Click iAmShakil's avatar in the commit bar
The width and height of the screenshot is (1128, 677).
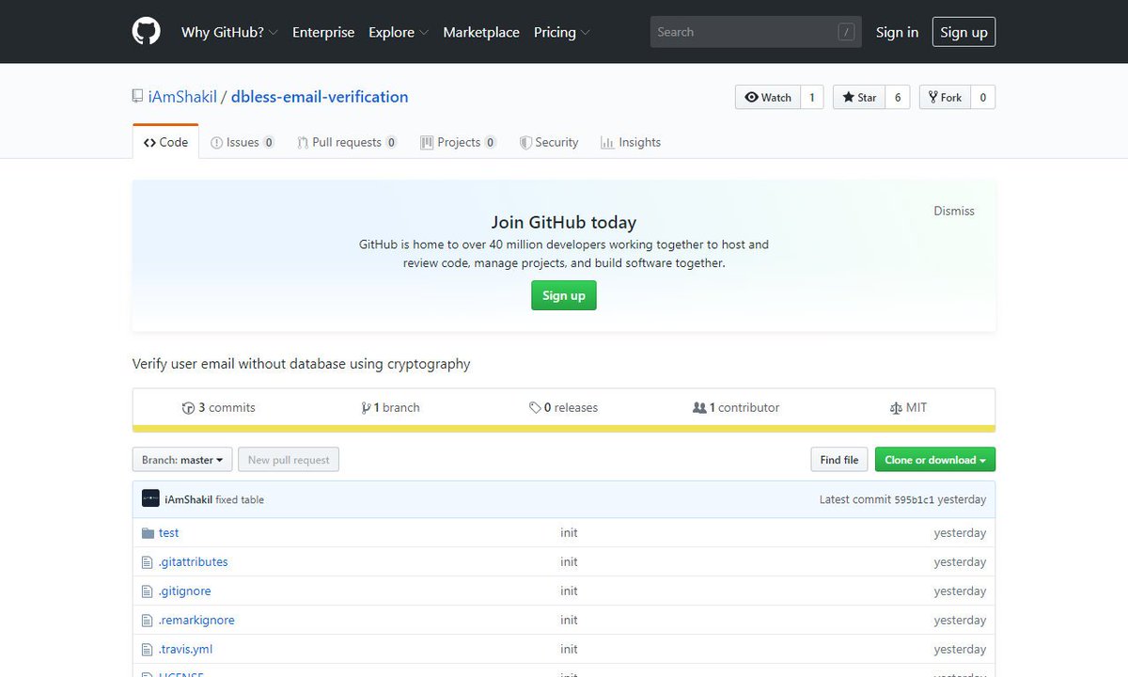pyautogui.click(x=150, y=498)
